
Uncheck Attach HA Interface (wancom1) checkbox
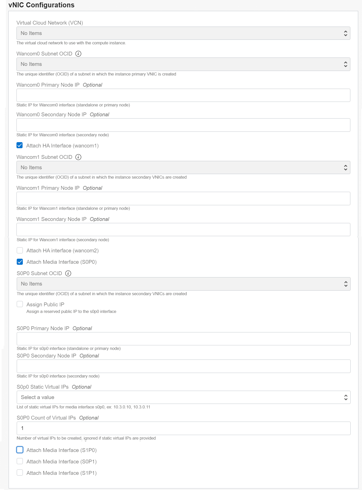[x=20, y=145]
